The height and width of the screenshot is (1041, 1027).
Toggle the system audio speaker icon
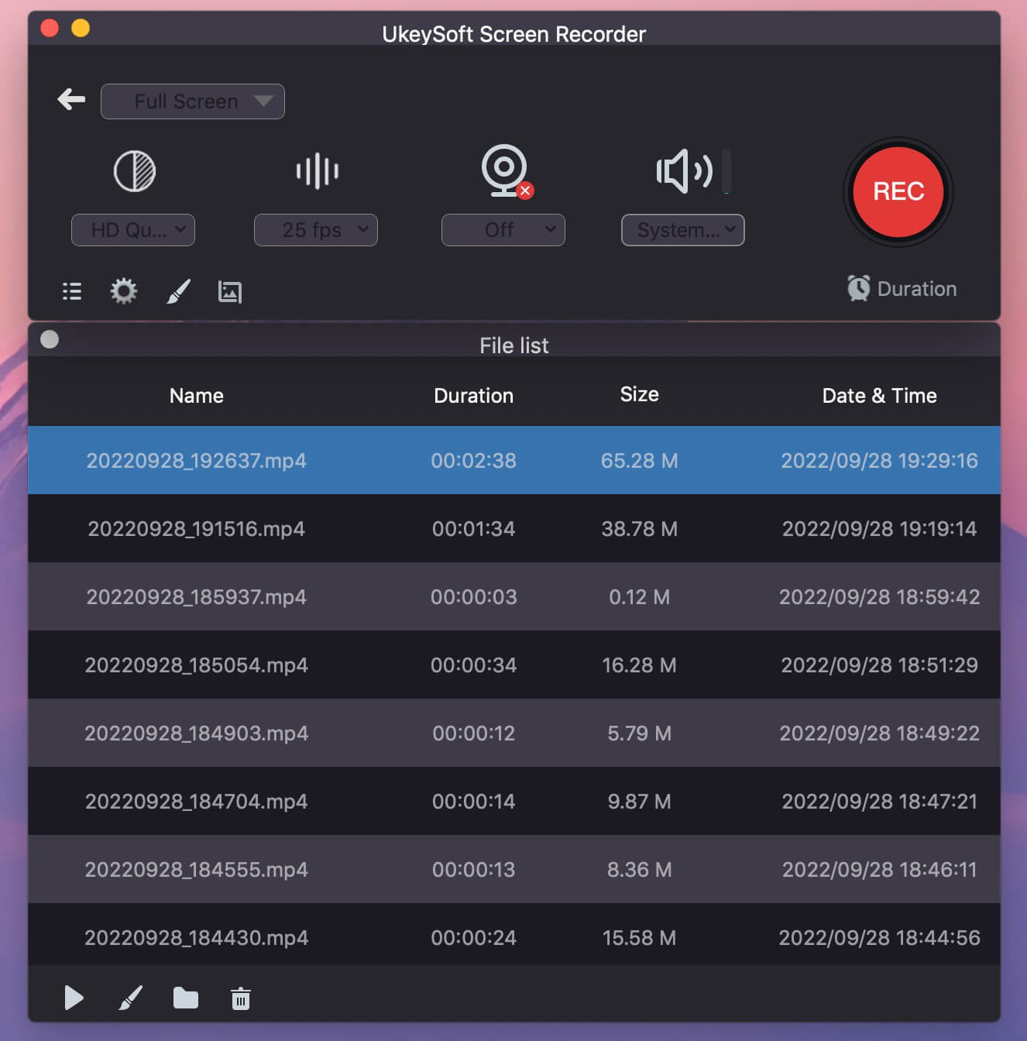683,171
